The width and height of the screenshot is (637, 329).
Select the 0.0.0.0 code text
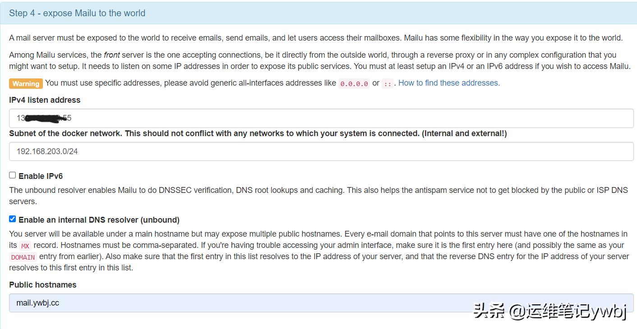pos(354,83)
